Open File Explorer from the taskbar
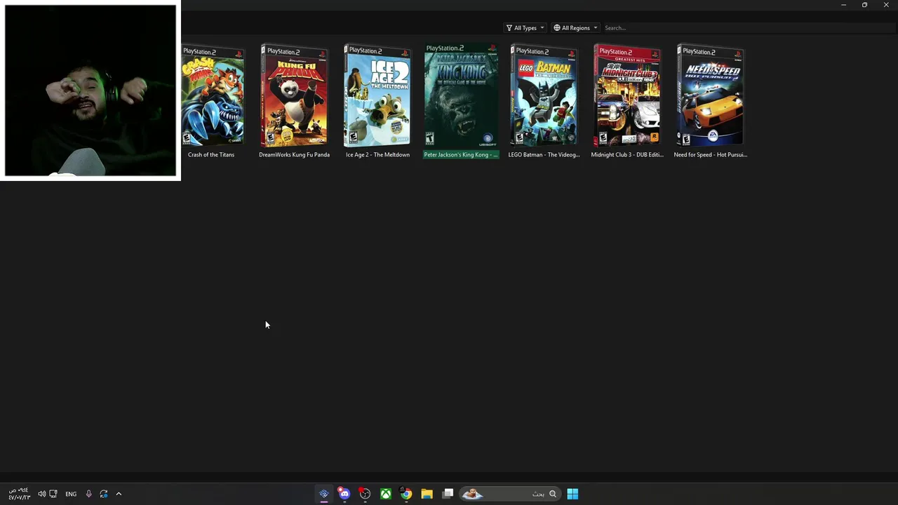 [427, 494]
